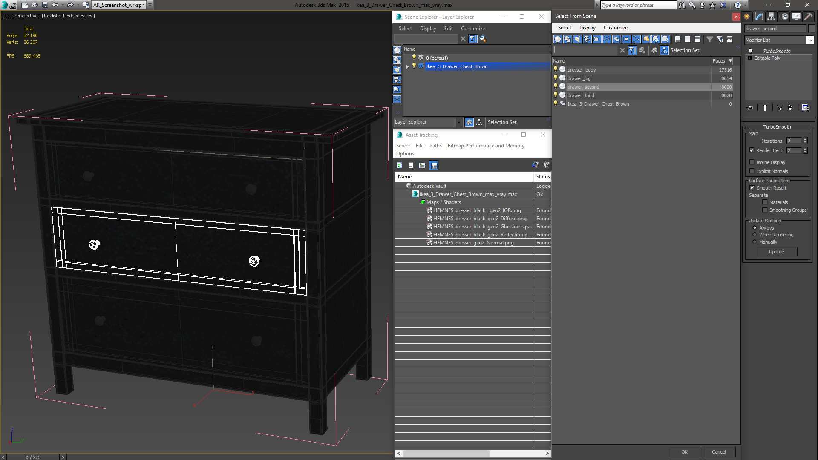Toggle Display Shapes filter in Select From Scene

coord(567,39)
